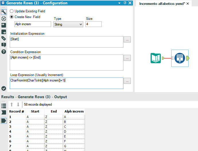Click the Generate Rows output anchor
This screenshot has height=151, width=198.
pyautogui.click(x=188, y=58)
